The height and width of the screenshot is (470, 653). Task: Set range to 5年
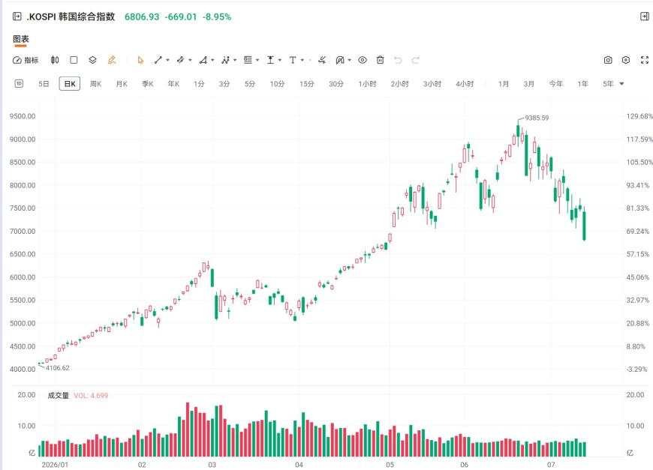608,84
